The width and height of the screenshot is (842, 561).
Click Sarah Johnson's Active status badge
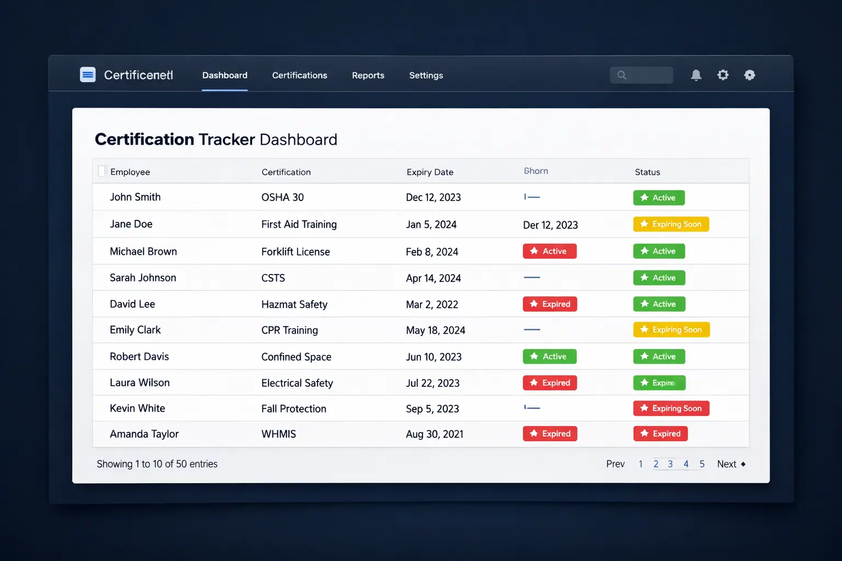click(659, 278)
